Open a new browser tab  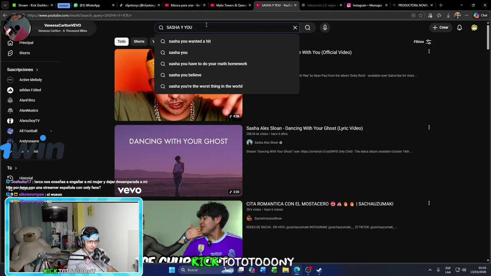point(441,5)
